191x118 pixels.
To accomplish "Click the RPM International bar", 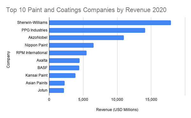I will click(x=68, y=53).
